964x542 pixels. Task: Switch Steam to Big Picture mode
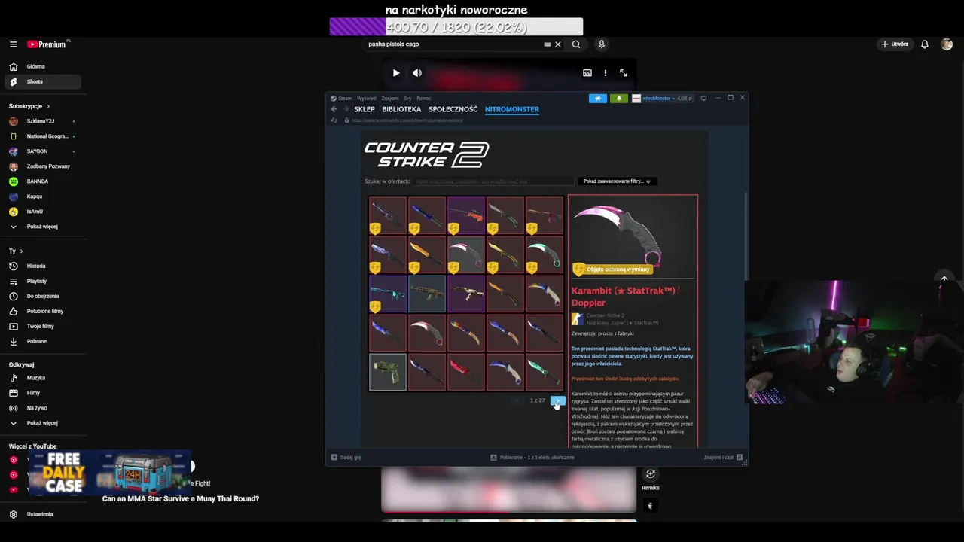703,98
